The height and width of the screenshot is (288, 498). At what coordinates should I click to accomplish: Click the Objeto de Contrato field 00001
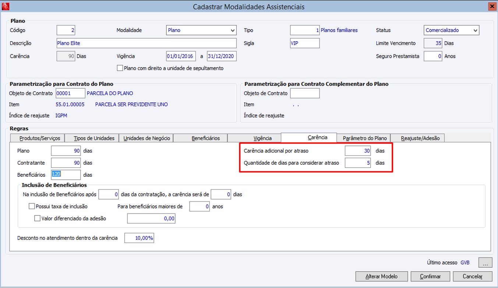tap(70, 93)
